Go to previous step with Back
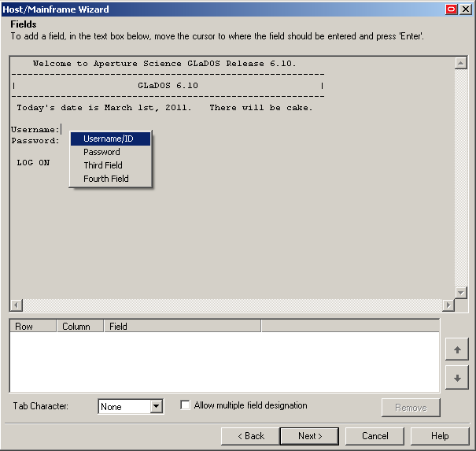Viewport: 476px width, 451px height. (x=250, y=436)
